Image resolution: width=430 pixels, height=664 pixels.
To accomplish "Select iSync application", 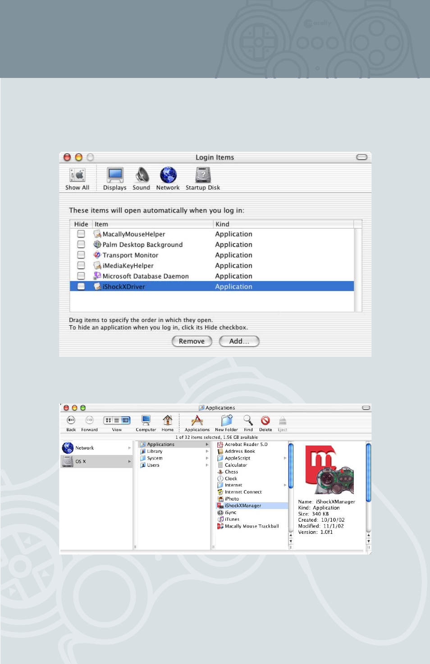I will 230,513.
